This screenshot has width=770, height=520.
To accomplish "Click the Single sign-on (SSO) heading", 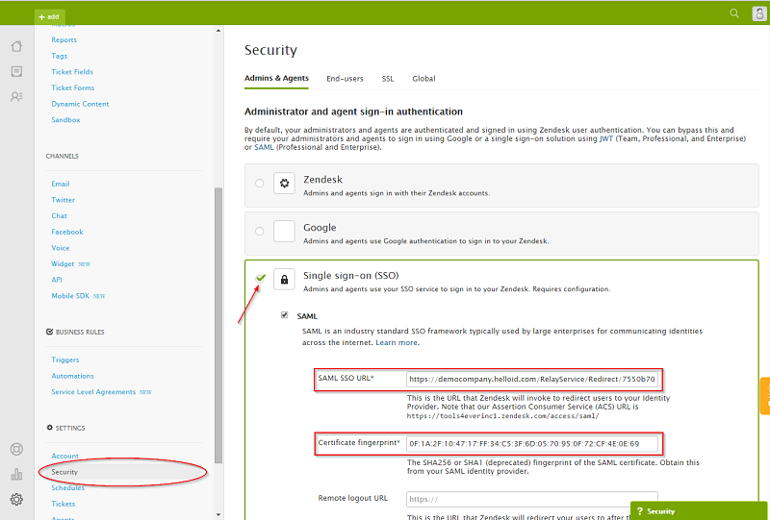I will point(351,276).
